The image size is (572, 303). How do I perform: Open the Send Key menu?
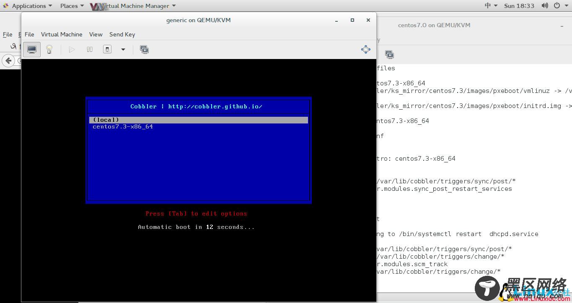click(x=122, y=34)
